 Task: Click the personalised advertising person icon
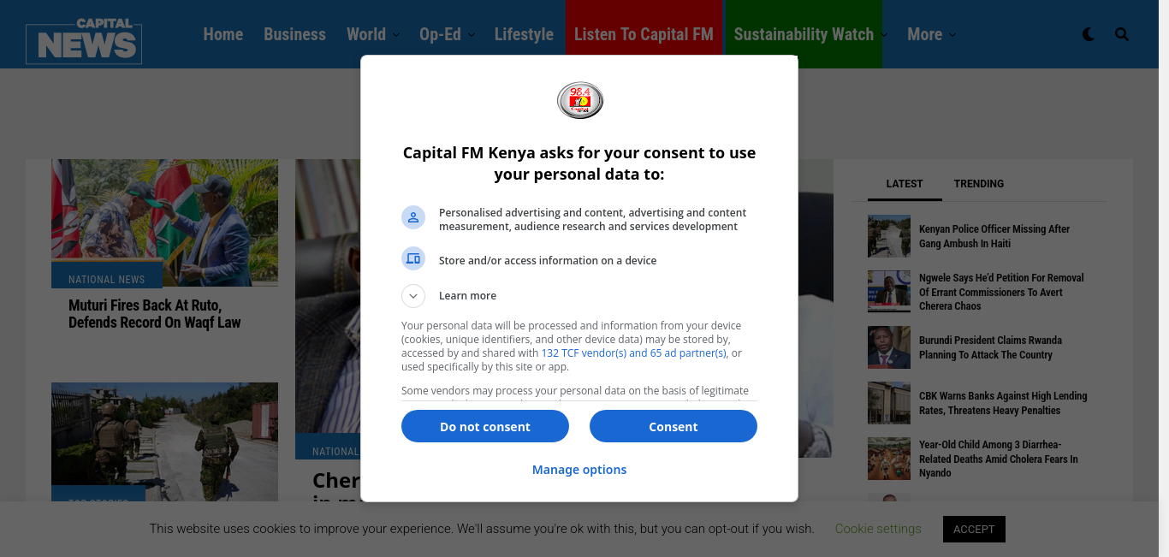click(x=413, y=217)
